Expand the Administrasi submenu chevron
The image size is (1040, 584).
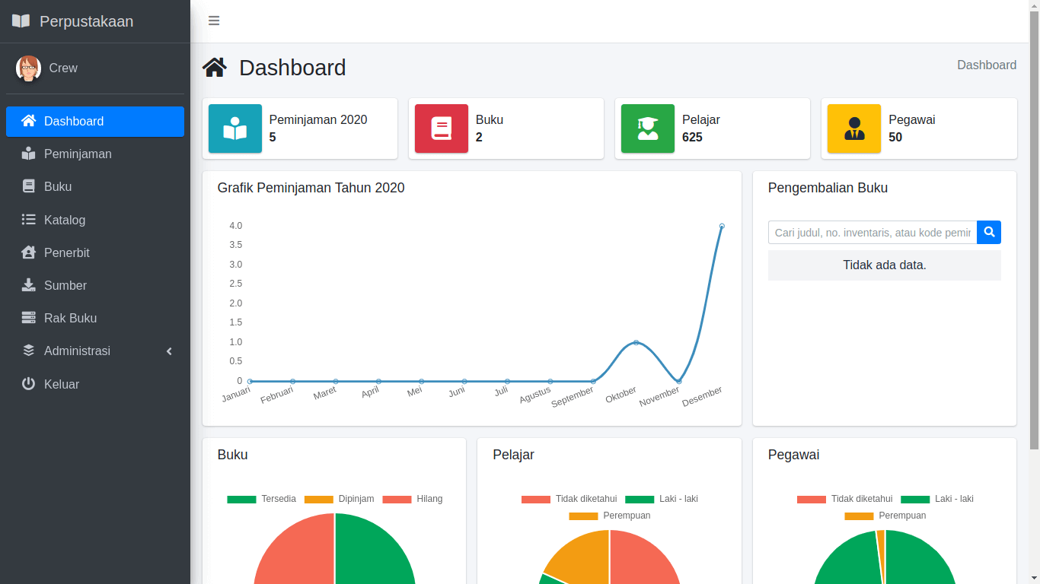[169, 351]
